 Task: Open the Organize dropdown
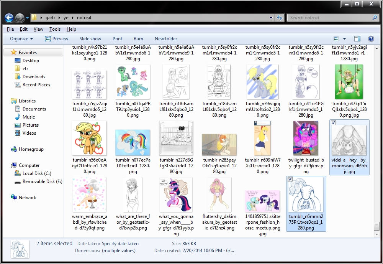[21, 39]
